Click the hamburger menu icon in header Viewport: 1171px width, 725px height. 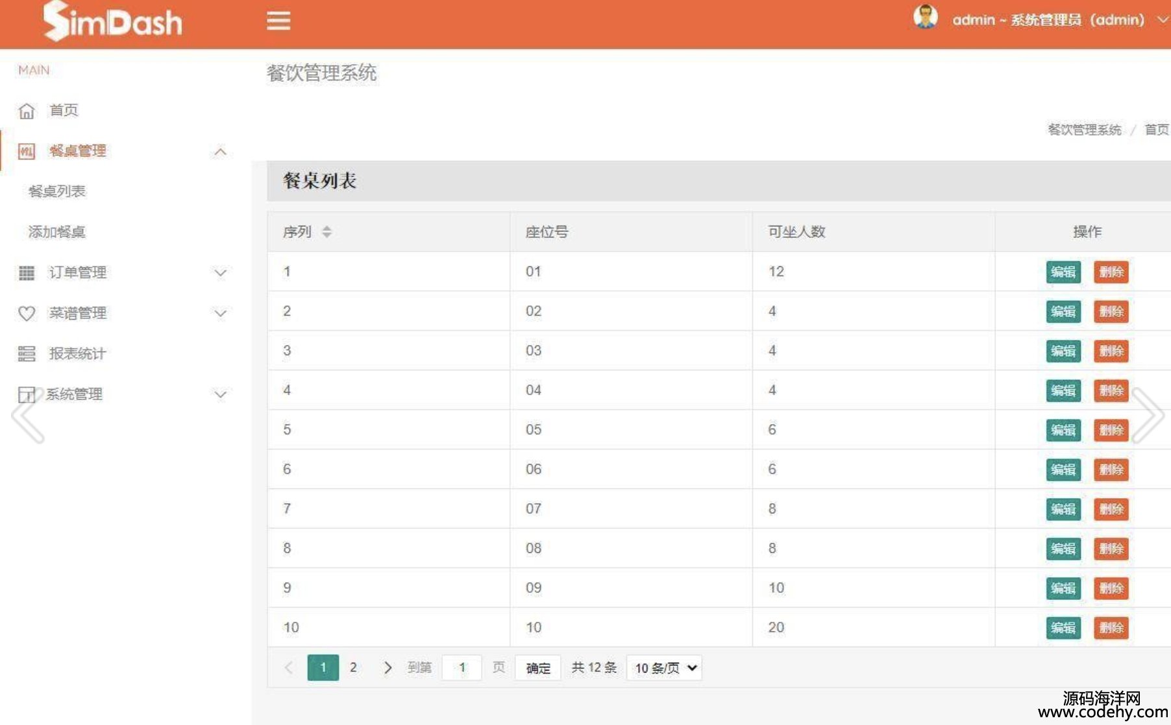click(x=278, y=21)
